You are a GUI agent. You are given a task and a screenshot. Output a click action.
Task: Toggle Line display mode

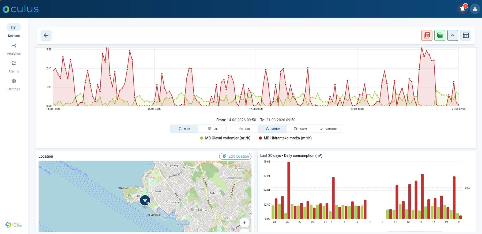click(x=245, y=129)
